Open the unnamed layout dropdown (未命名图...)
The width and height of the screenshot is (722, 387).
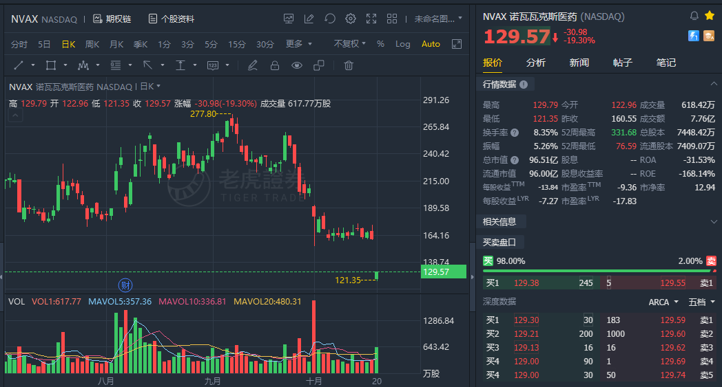[438, 19]
